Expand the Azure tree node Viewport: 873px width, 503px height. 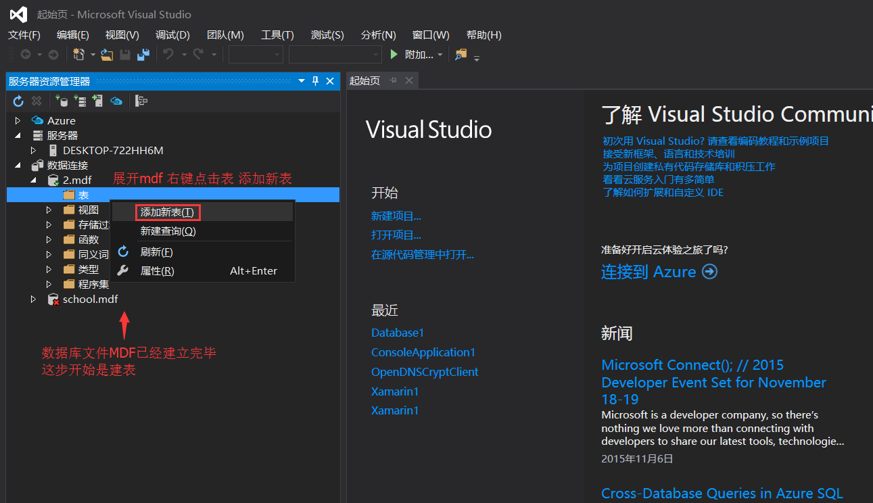pyautogui.click(x=18, y=120)
